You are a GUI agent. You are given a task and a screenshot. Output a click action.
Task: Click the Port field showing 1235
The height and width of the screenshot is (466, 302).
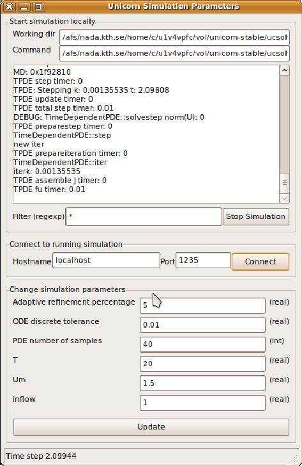203,261
